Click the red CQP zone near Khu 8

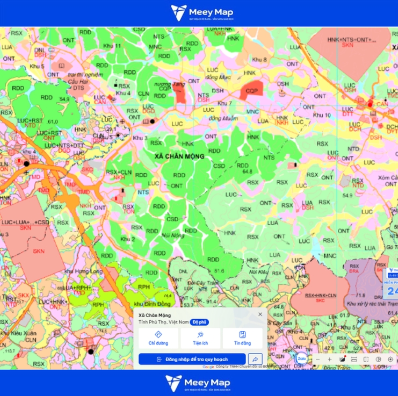251,91
